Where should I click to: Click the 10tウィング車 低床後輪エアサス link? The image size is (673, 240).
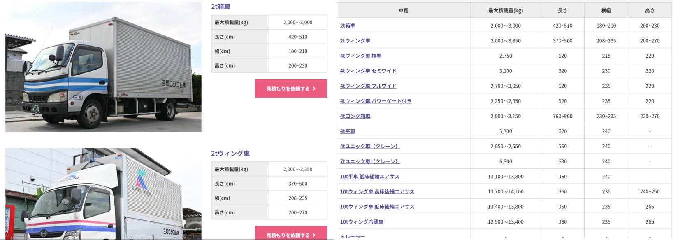377,207
